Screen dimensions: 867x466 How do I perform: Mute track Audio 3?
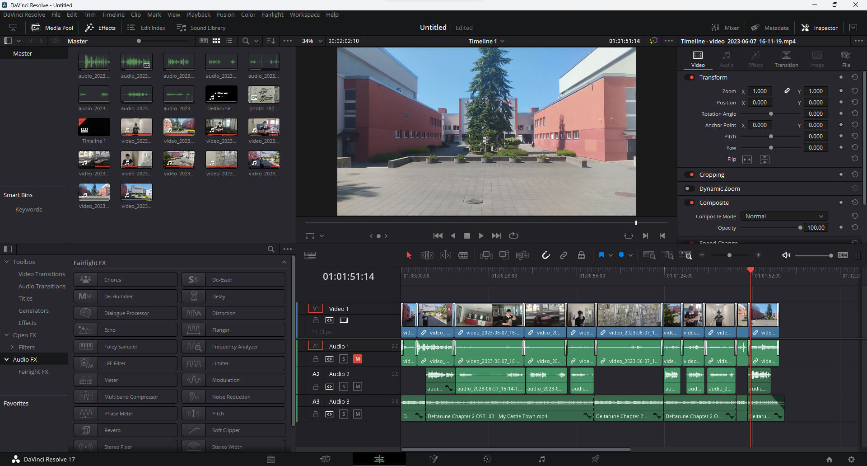[358, 414]
